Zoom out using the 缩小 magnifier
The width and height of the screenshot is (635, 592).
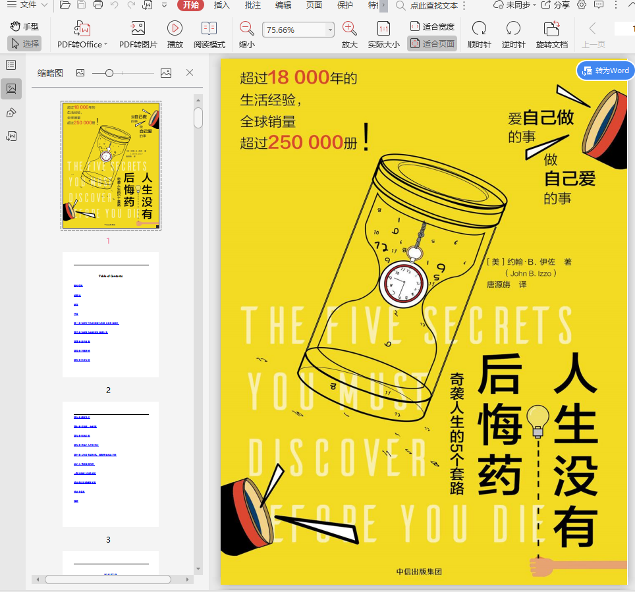click(246, 29)
